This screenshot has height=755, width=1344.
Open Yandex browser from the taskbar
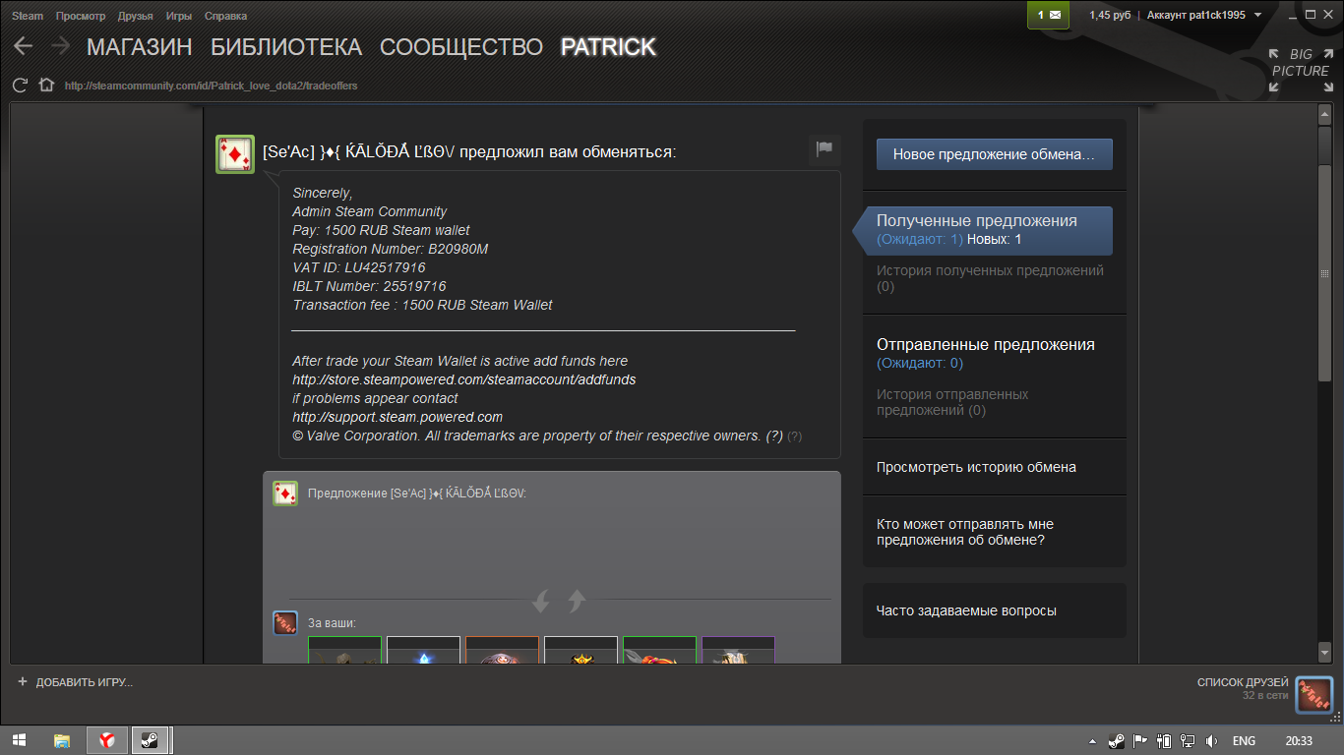[x=107, y=740]
